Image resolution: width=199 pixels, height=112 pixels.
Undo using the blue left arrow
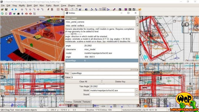pyautogui.click(x=12, y=9)
